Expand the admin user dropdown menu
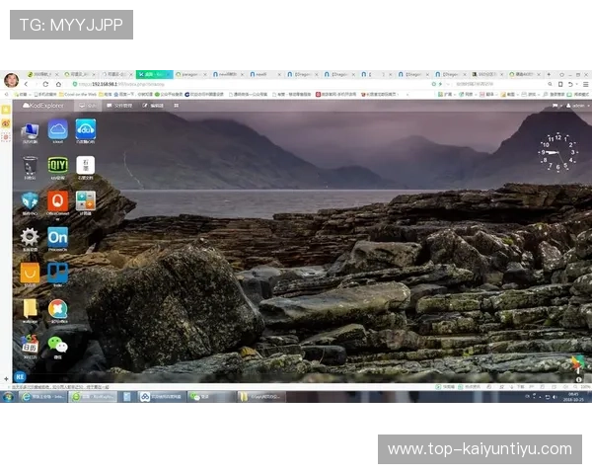Viewport: 592px width, 474px height. point(576,105)
